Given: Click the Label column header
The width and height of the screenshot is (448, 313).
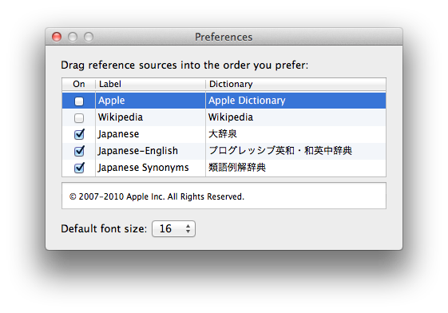Looking at the screenshot, I should pos(150,85).
